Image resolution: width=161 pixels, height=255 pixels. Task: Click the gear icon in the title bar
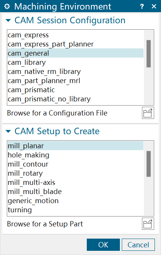7,6
